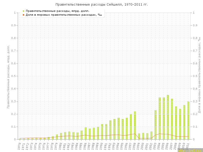Click the green legend marker for government spending
Screen dimensions: 203x152
(x=23, y=11)
